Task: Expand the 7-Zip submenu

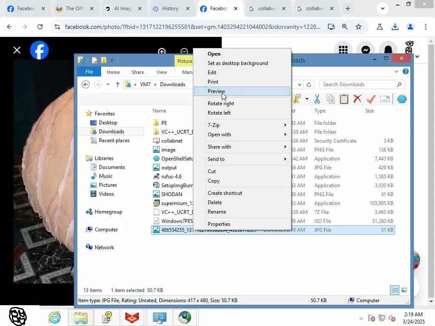Action: 247,125
